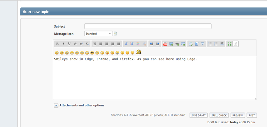Center align the text
Viewport: 267px width, 127px height.
107,44
